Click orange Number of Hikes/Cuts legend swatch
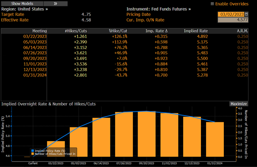Image resolution: width=257 pixels, height=167 pixels. tap(33, 154)
